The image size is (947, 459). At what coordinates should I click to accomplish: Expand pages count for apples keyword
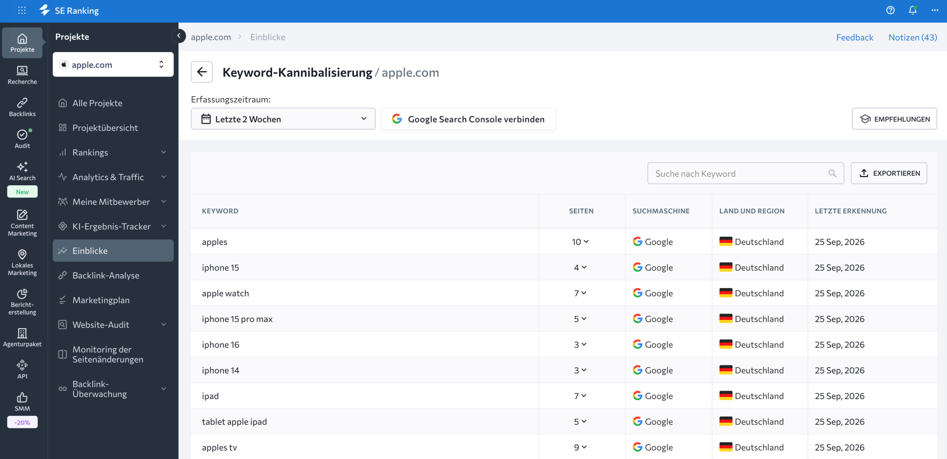[x=580, y=242]
